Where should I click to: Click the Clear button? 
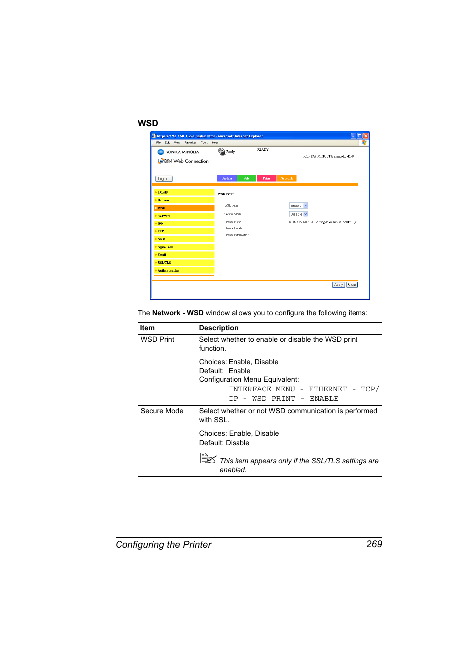pos(352,285)
